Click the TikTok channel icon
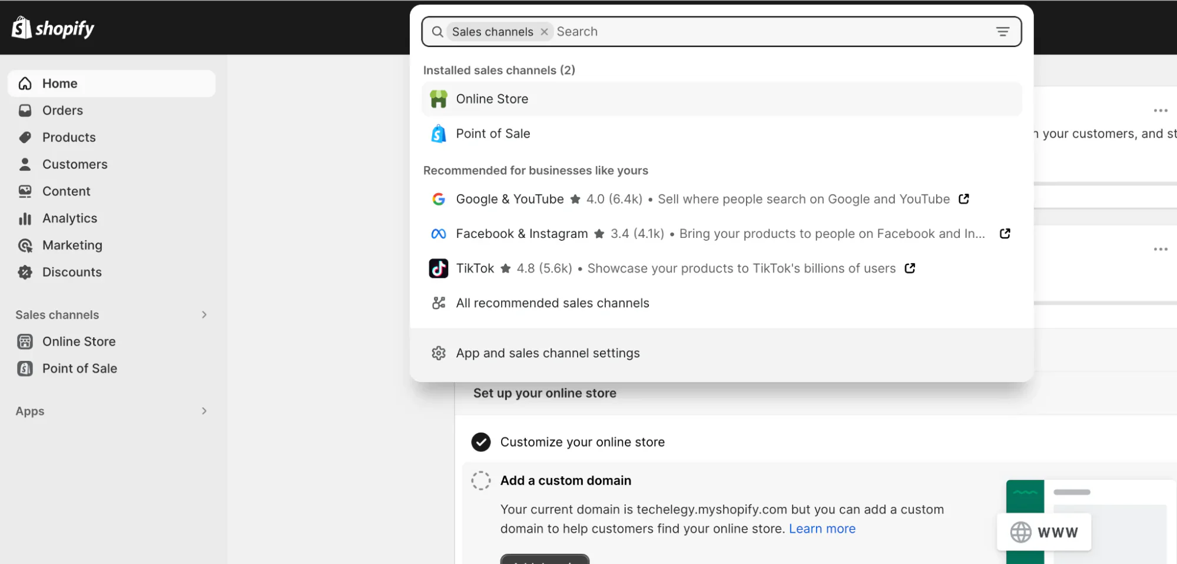1177x564 pixels. coord(439,268)
